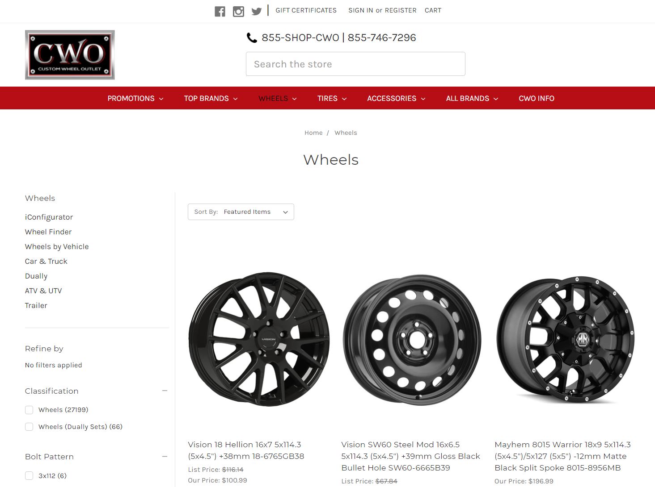
Task: Check the Wheels (27199) filter
Action: [x=29, y=410]
